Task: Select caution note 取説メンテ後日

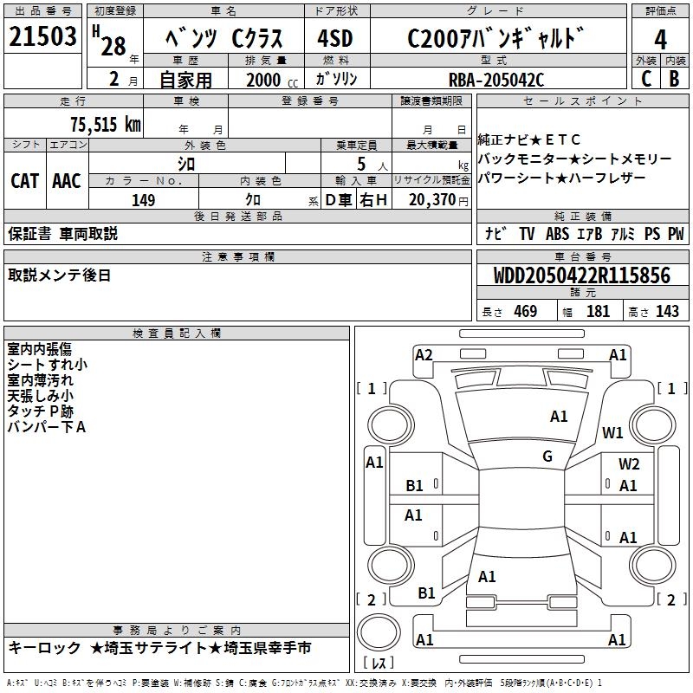Action: [x=59, y=275]
